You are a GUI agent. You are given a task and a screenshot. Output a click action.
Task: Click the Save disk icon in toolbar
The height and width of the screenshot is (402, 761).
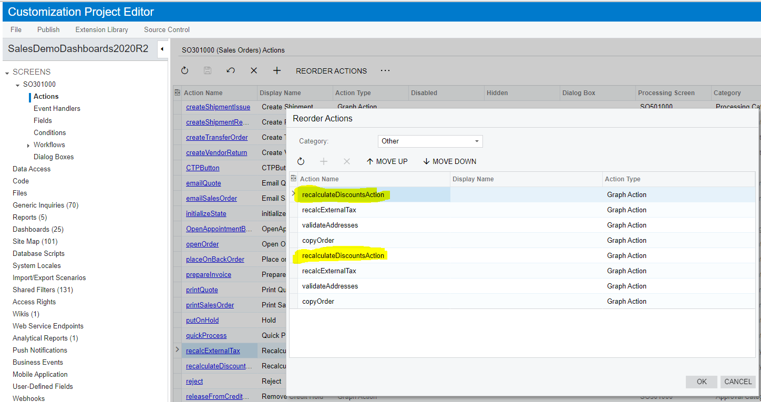(x=208, y=70)
